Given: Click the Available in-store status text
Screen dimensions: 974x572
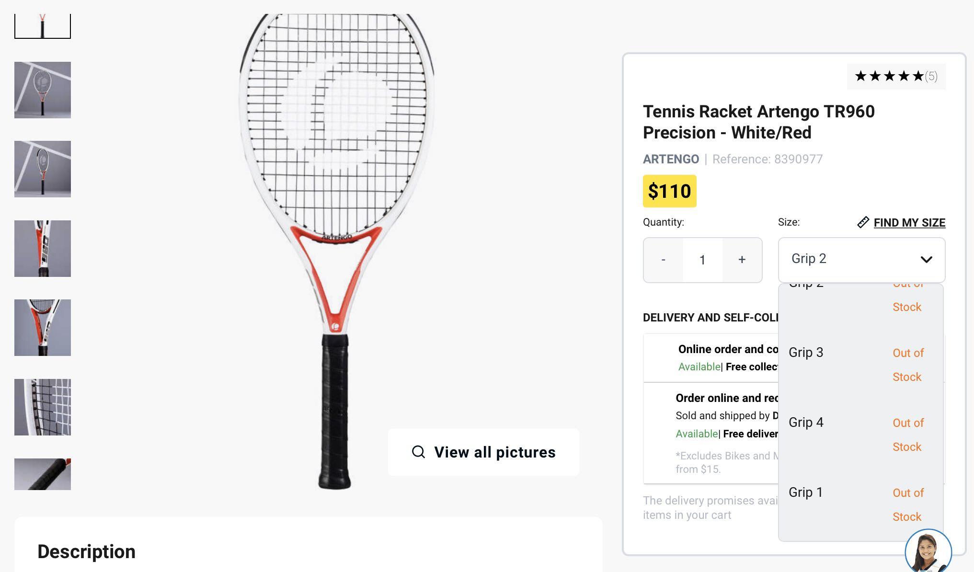Looking at the screenshot, I should [699, 366].
